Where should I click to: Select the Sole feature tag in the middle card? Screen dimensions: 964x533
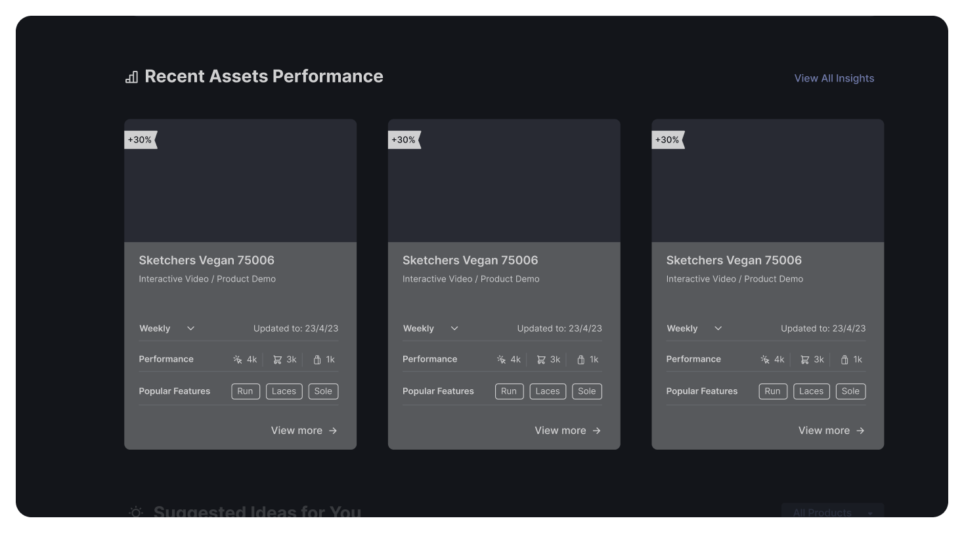[x=587, y=391]
